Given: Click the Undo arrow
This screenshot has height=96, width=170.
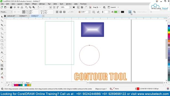Looking at the screenshot, I should click(38, 7).
